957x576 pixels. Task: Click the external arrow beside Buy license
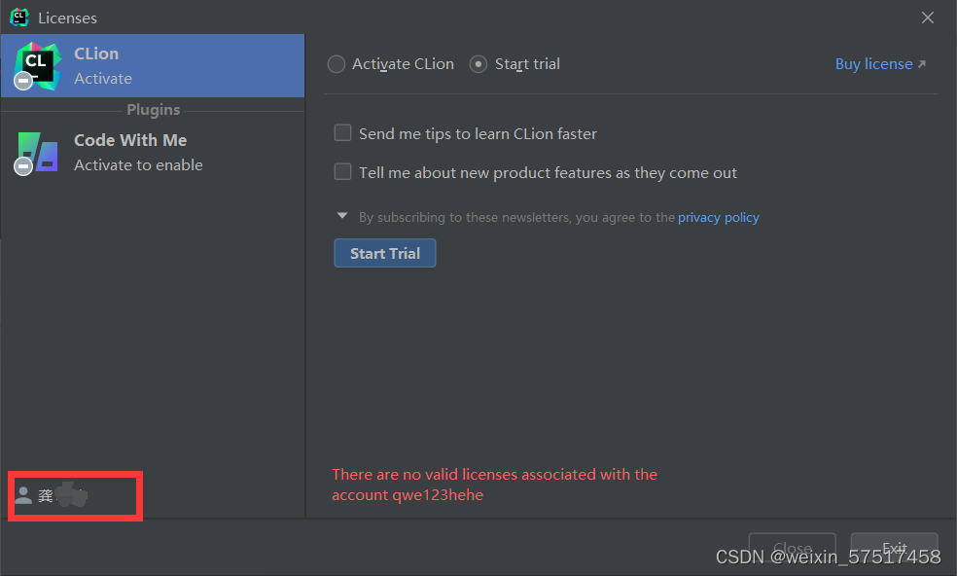(922, 64)
